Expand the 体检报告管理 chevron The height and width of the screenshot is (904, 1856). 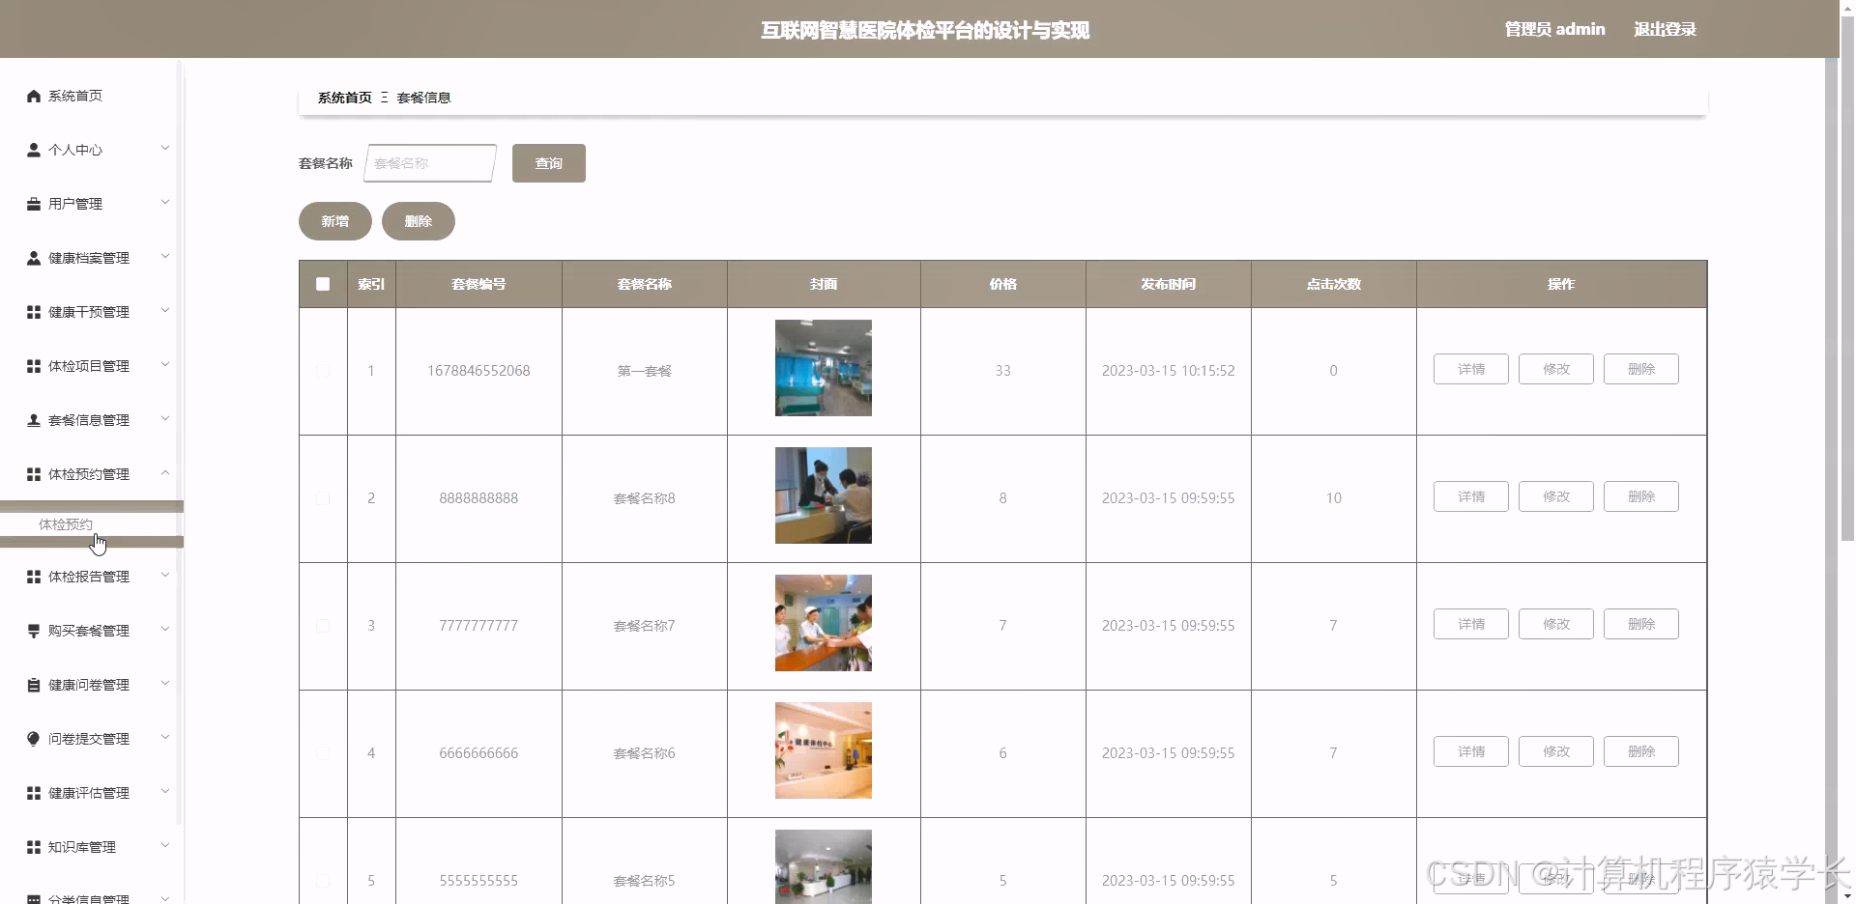(x=165, y=575)
